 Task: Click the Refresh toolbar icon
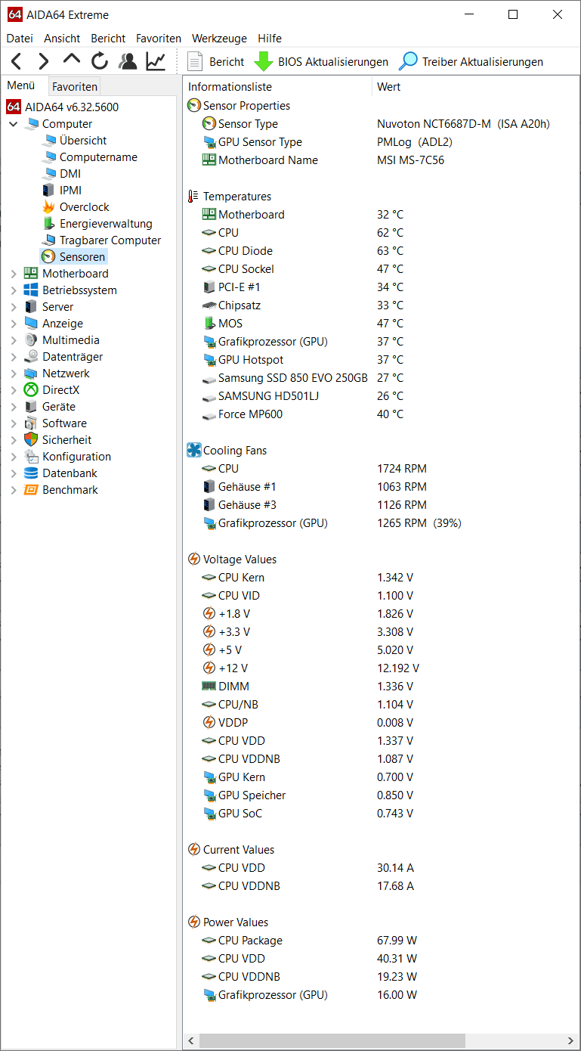pos(100,61)
